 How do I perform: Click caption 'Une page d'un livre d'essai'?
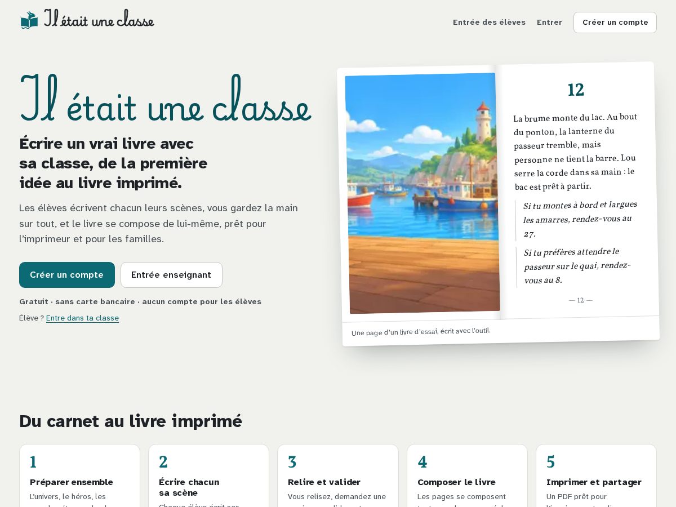pos(421,331)
